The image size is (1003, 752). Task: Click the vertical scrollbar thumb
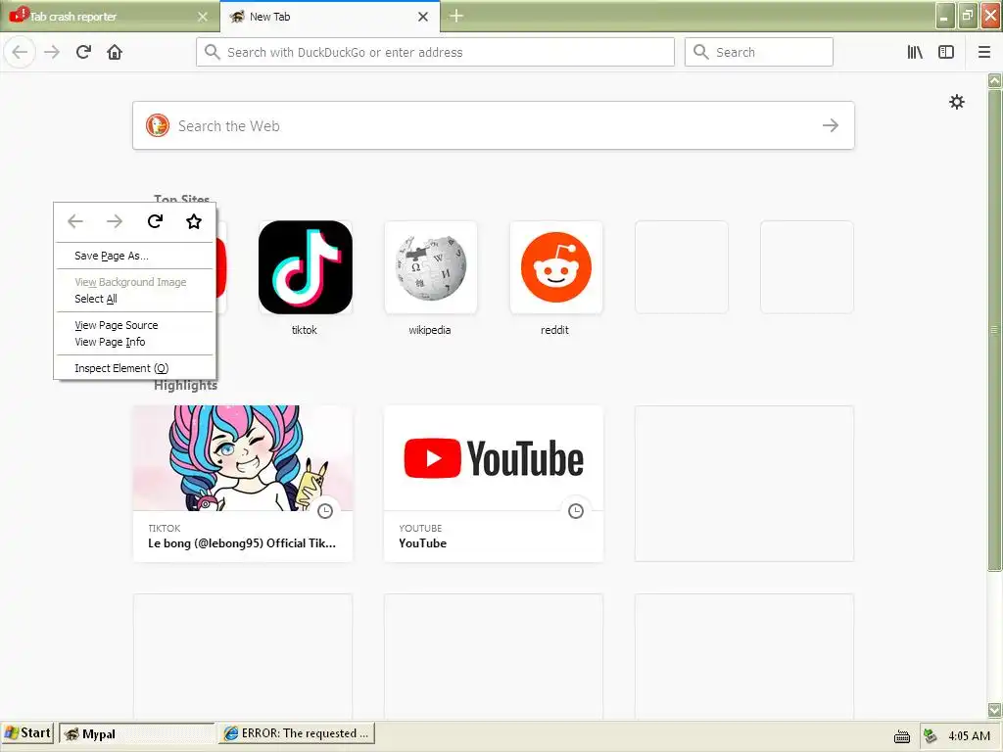pos(995,330)
